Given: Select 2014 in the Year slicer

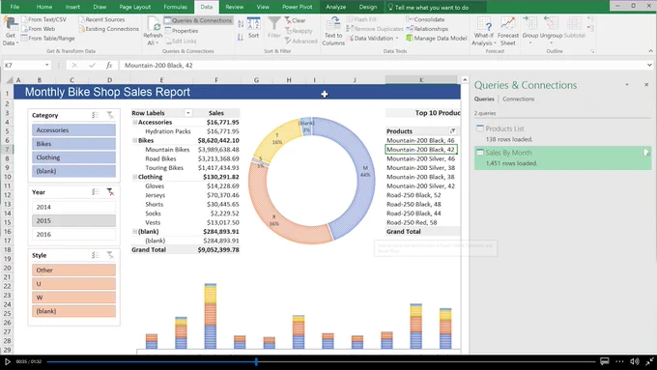Looking at the screenshot, I should [73, 207].
